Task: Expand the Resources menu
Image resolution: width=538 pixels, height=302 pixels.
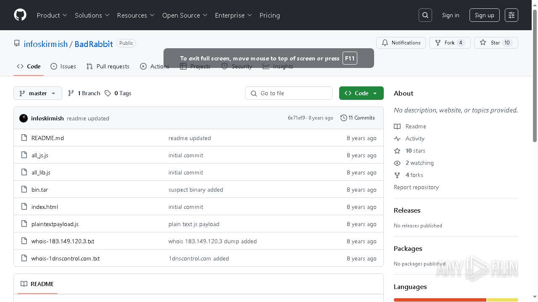Action: [x=136, y=15]
